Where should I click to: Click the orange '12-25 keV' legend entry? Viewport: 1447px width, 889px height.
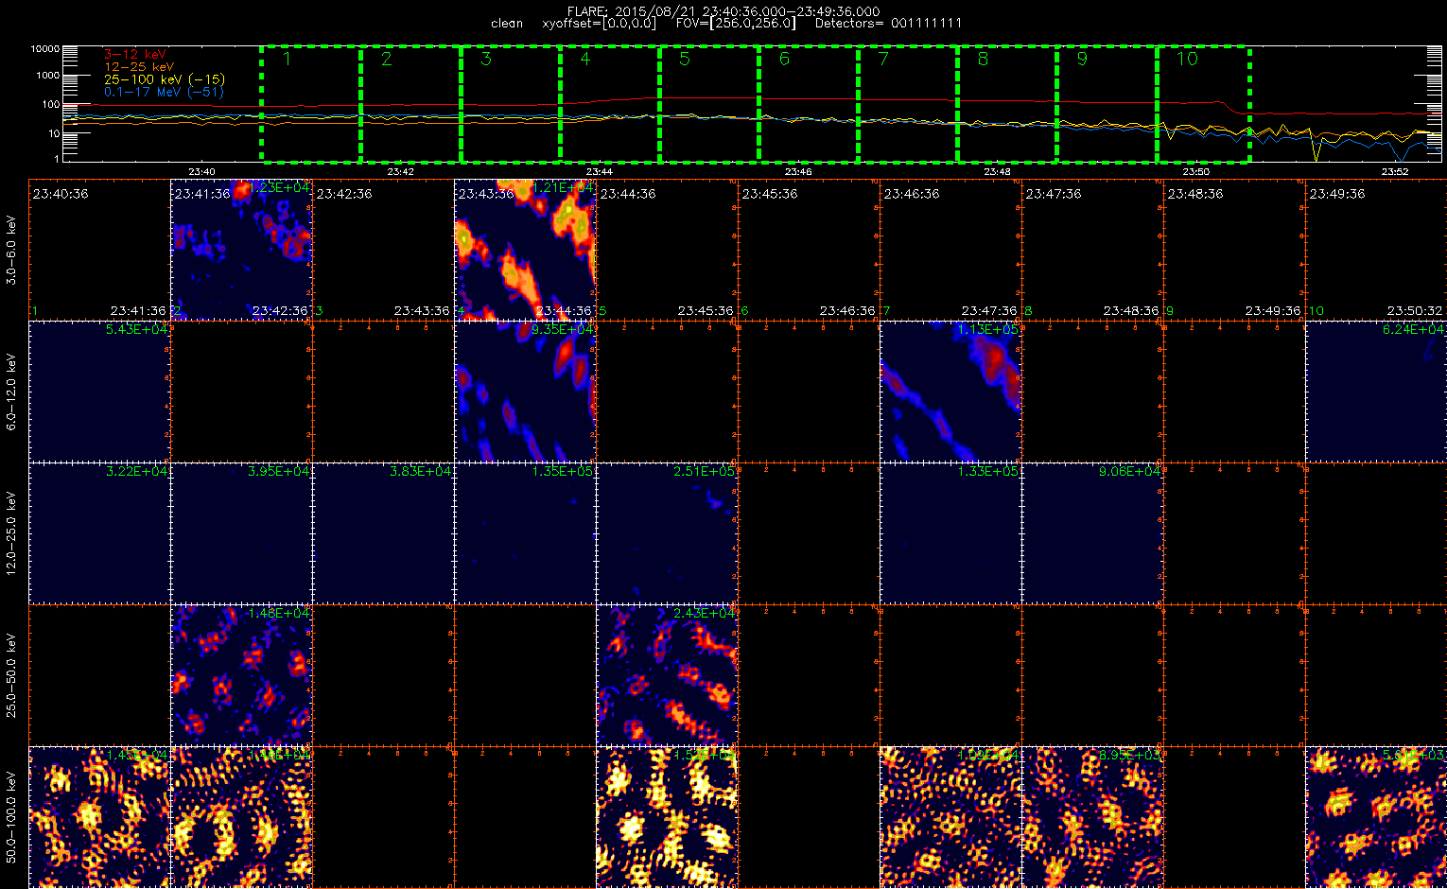pyautogui.click(x=139, y=67)
